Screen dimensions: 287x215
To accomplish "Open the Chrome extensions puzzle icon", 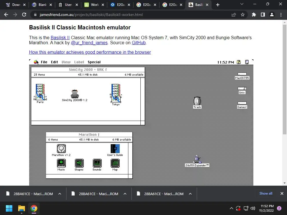I will [254, 15].
